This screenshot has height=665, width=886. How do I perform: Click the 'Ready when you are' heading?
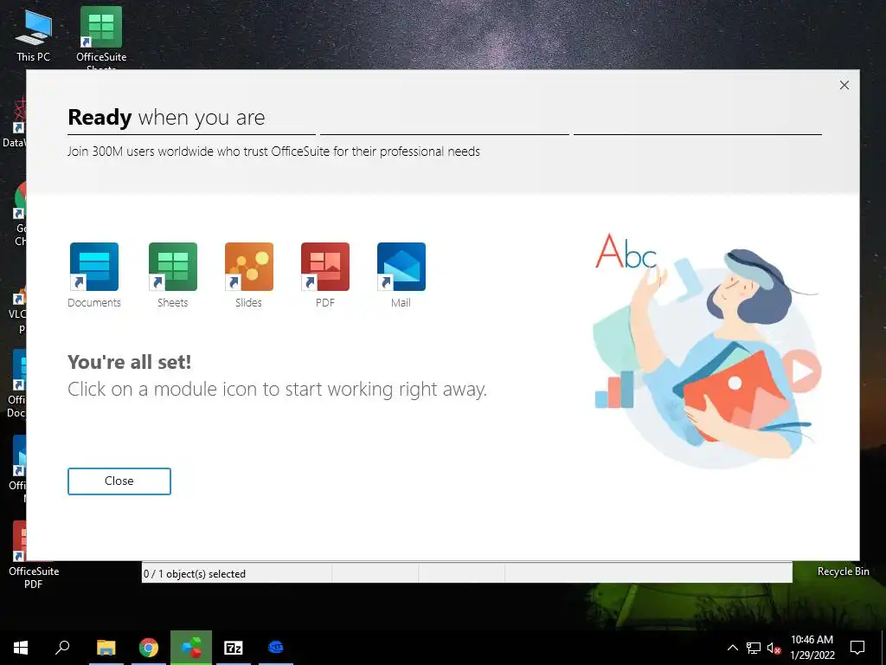166,118
